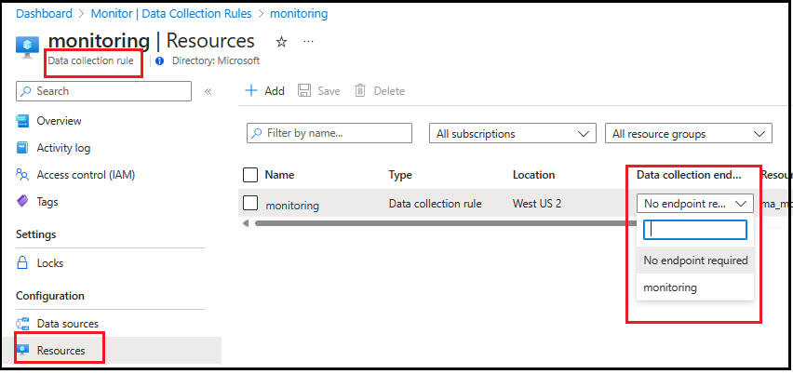
Task: Click the Save floppy disk icon
Action: click(304, 91)
